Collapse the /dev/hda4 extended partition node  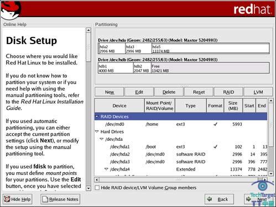tap(106, 169)
